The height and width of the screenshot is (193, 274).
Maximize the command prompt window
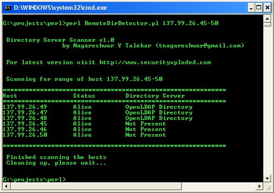point(259,8)
